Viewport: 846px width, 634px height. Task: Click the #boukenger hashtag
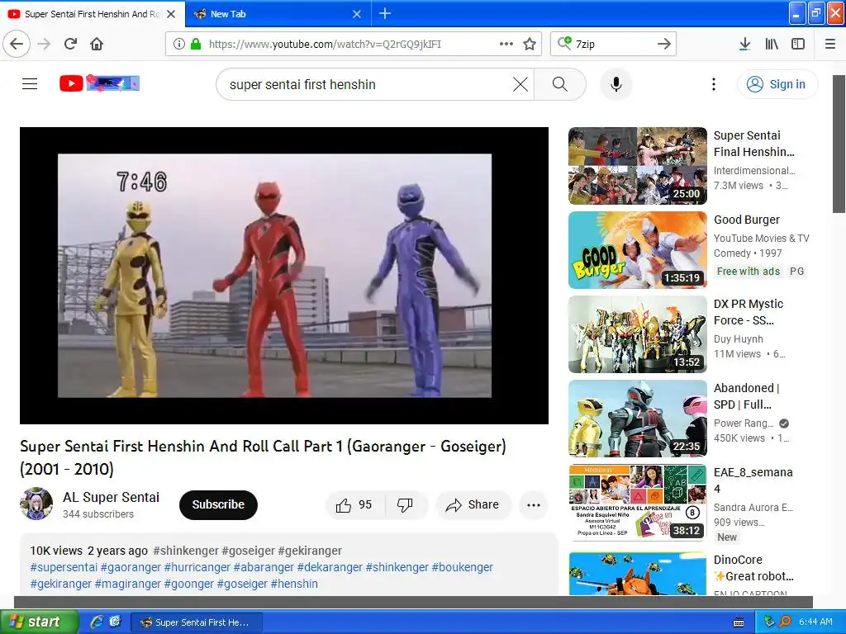click(463, 567)
